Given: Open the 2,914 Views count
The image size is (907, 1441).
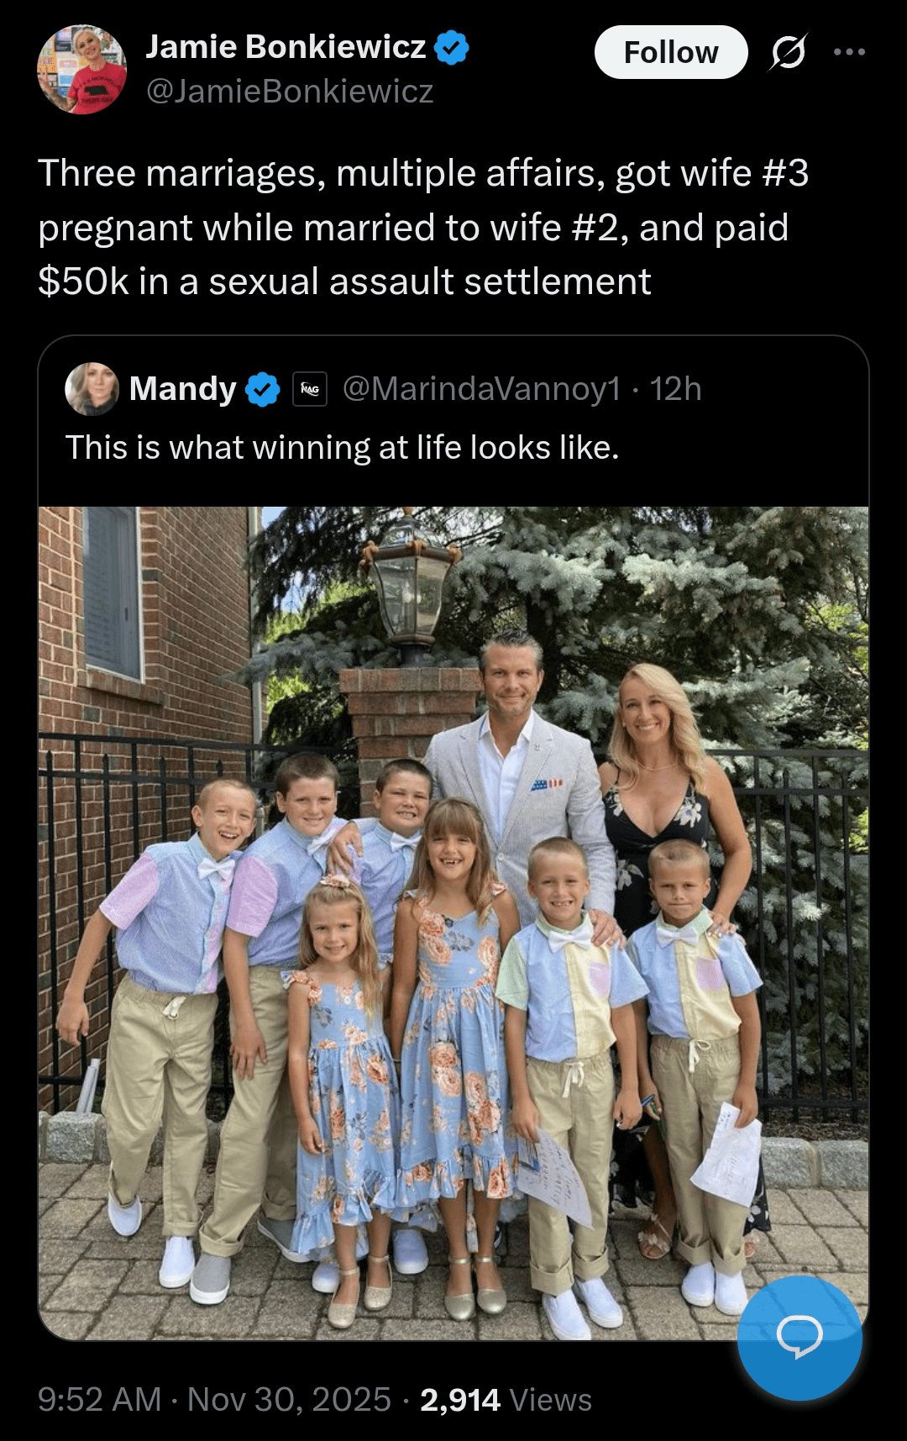Looking at the screenshot, I should 506,1400.
